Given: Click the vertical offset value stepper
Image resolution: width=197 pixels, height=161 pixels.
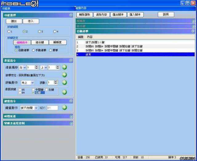Looking at the screenshot, I should [58, 67].
